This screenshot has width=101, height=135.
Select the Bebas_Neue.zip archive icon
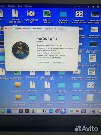coord(32,73)
